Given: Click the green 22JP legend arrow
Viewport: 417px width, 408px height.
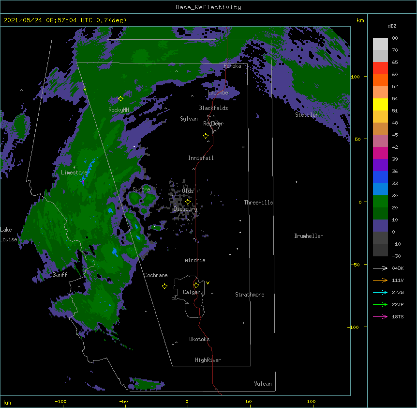Looking at the screenshot, I should coord(380,304).
